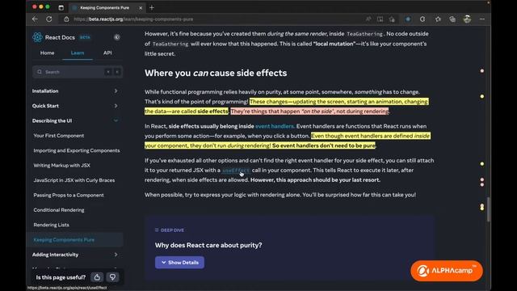Screen dimensions: 517x291
Task: Open the collections icon
Action: pos(452,19)
